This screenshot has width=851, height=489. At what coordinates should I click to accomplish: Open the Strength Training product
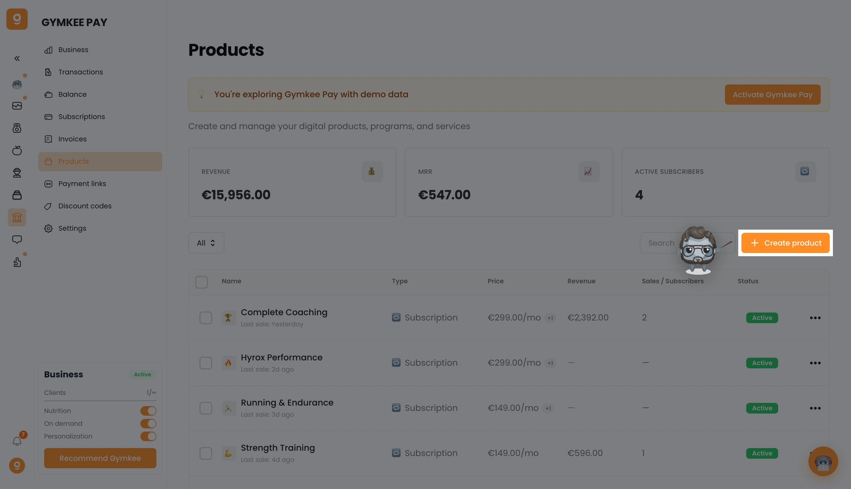pyautogui.click(x=278, y=448)
